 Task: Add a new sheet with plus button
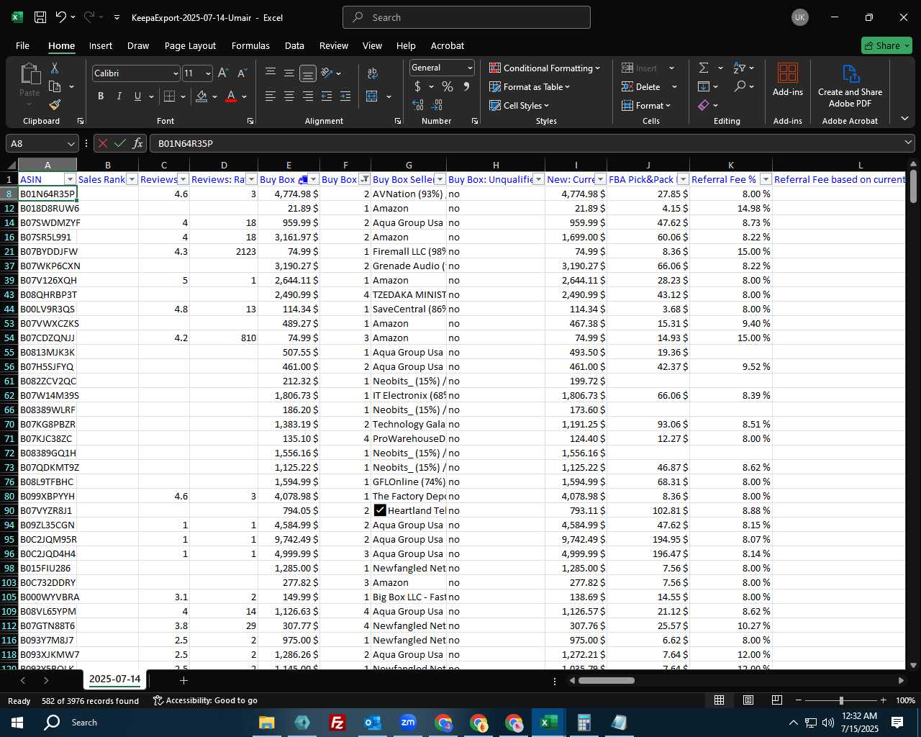[x=183, y=680]
